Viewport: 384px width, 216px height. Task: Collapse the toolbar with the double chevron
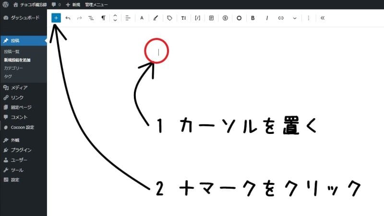tap(322, 18)
